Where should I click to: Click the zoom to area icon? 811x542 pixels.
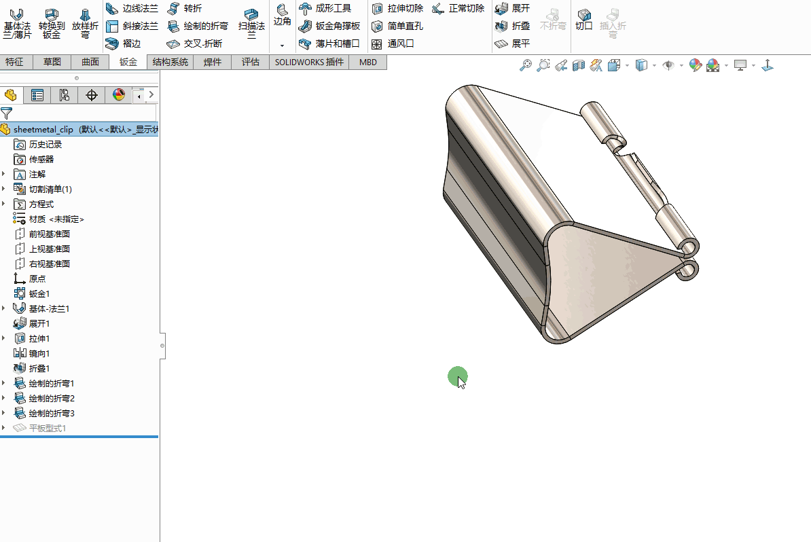[543, 65]
